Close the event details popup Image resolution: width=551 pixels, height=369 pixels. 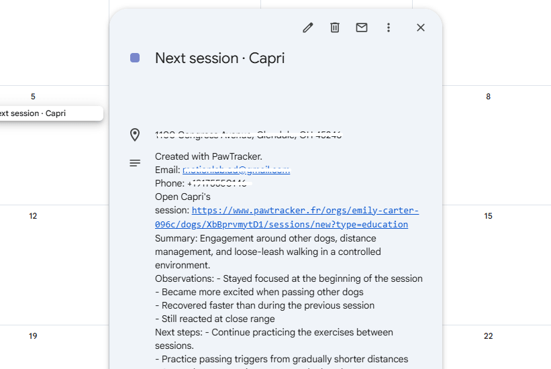click(421, 28)
